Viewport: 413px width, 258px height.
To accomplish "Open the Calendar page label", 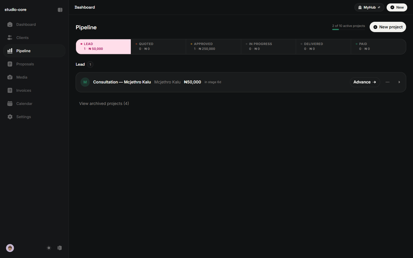I will click(24, 103).
